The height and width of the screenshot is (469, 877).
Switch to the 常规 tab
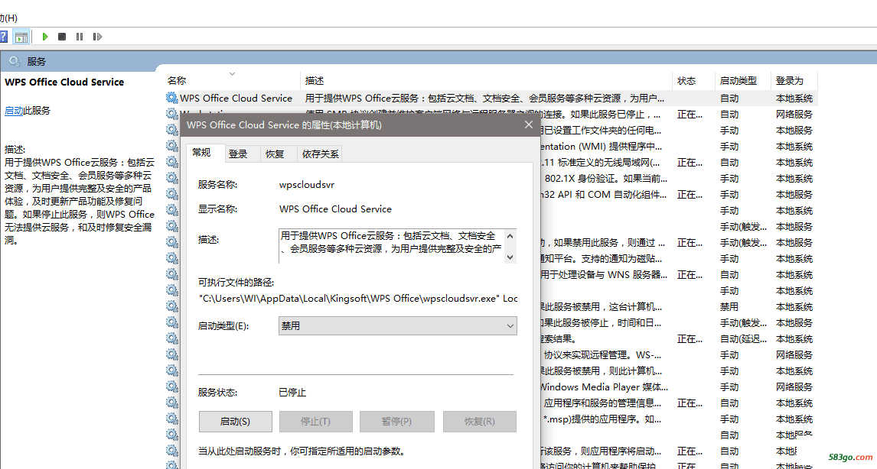click(x=201, y=153)
